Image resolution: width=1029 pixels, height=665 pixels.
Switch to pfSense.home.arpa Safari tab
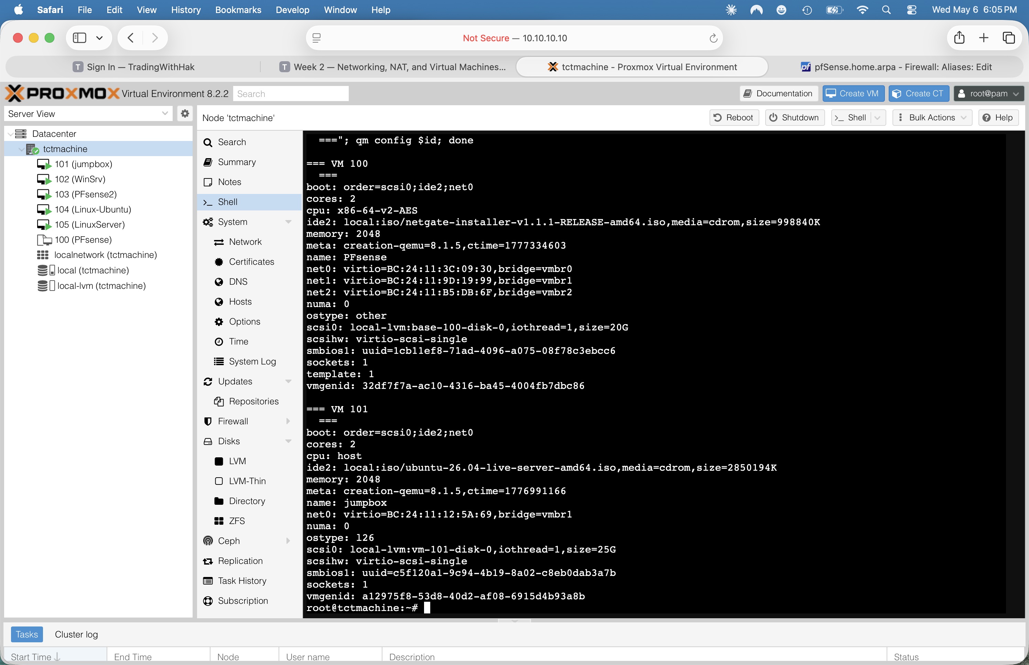(x=896, y=67)
